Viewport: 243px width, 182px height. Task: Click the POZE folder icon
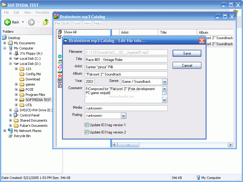[x=22, y=89]
